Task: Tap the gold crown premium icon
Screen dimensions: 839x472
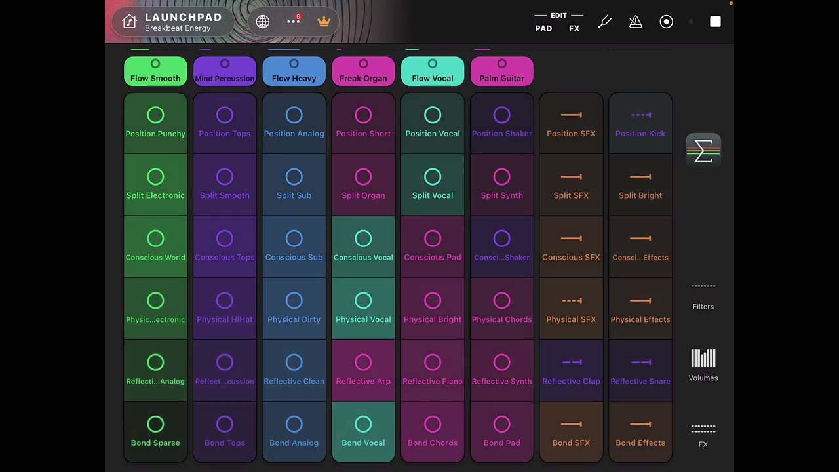Action: click(x=324, y=22)
